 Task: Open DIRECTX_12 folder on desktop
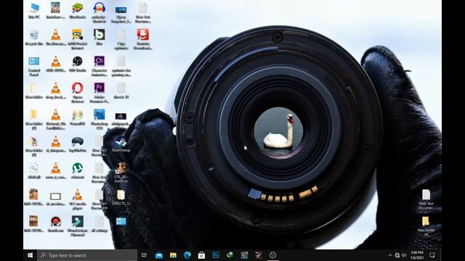pyautogui.click(x=121, y=197)
